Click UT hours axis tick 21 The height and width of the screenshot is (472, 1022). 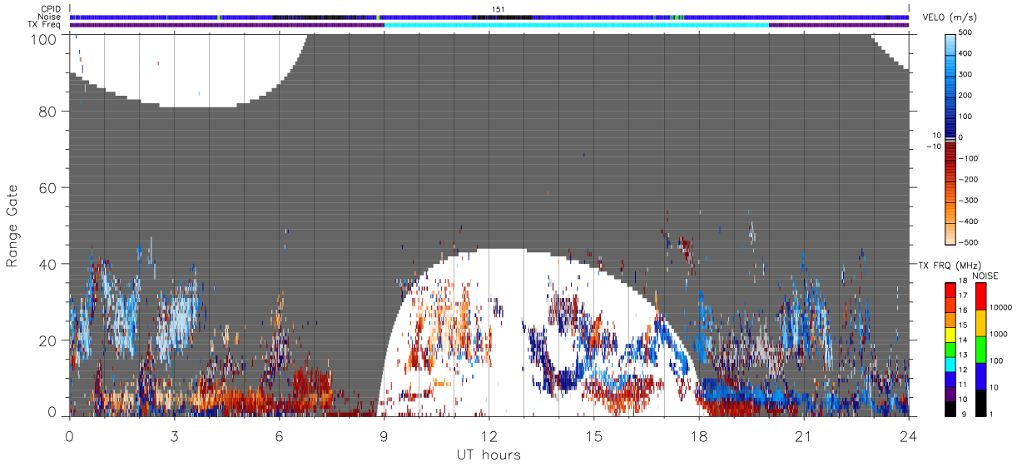coord(804,436)
